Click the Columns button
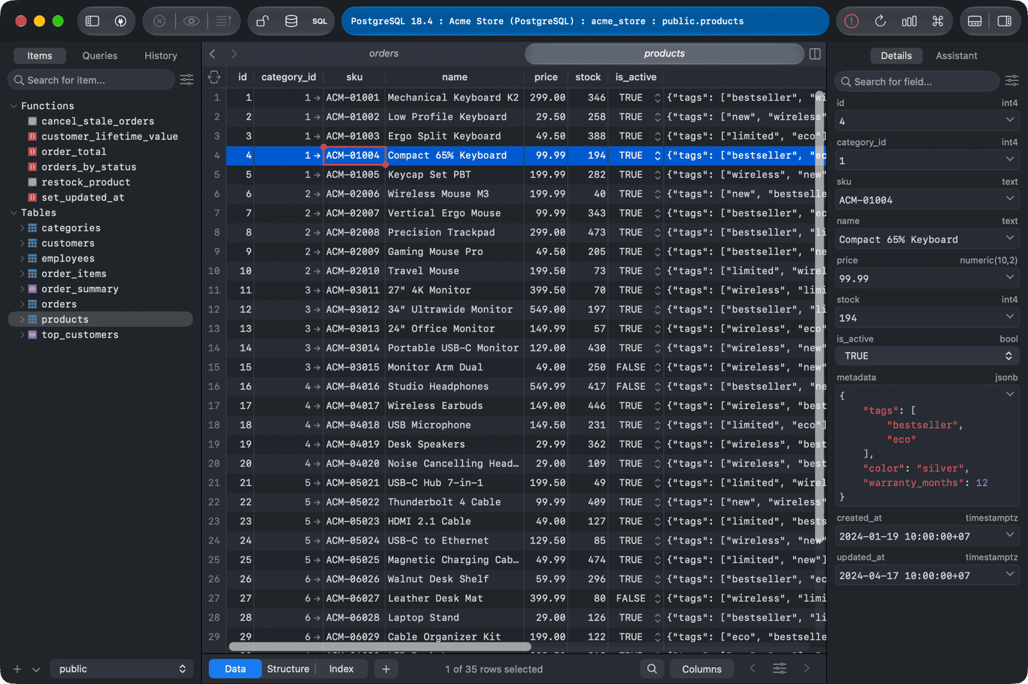1028x684 pixels. point(702,669)
